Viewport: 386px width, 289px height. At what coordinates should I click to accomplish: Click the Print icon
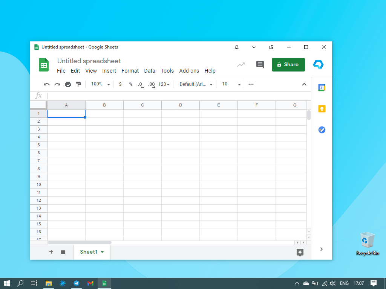pos(68,84)
